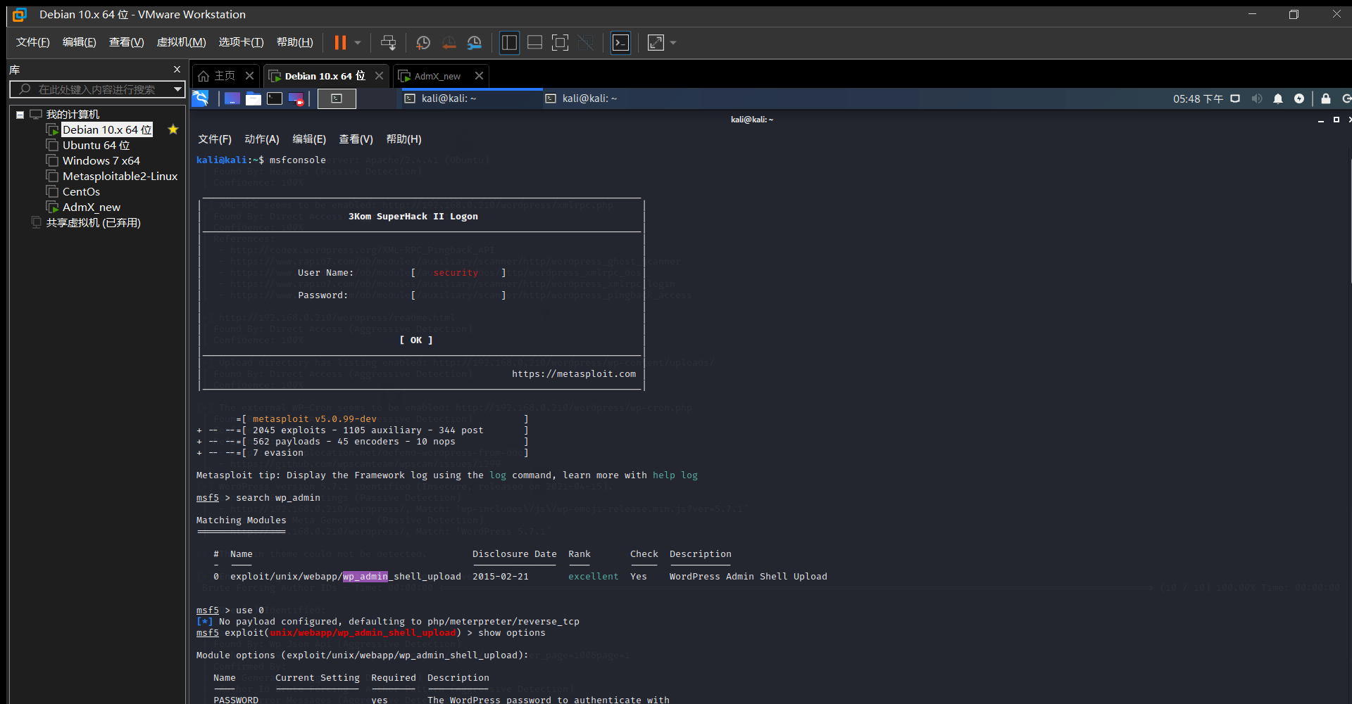
Task: Click the https://metasploit.com link
Action: point(574,374)
